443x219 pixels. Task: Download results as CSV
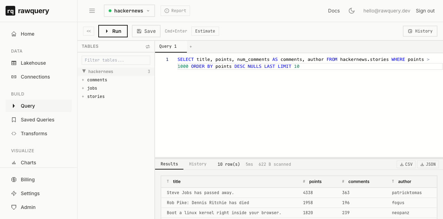tap(406, 164)
